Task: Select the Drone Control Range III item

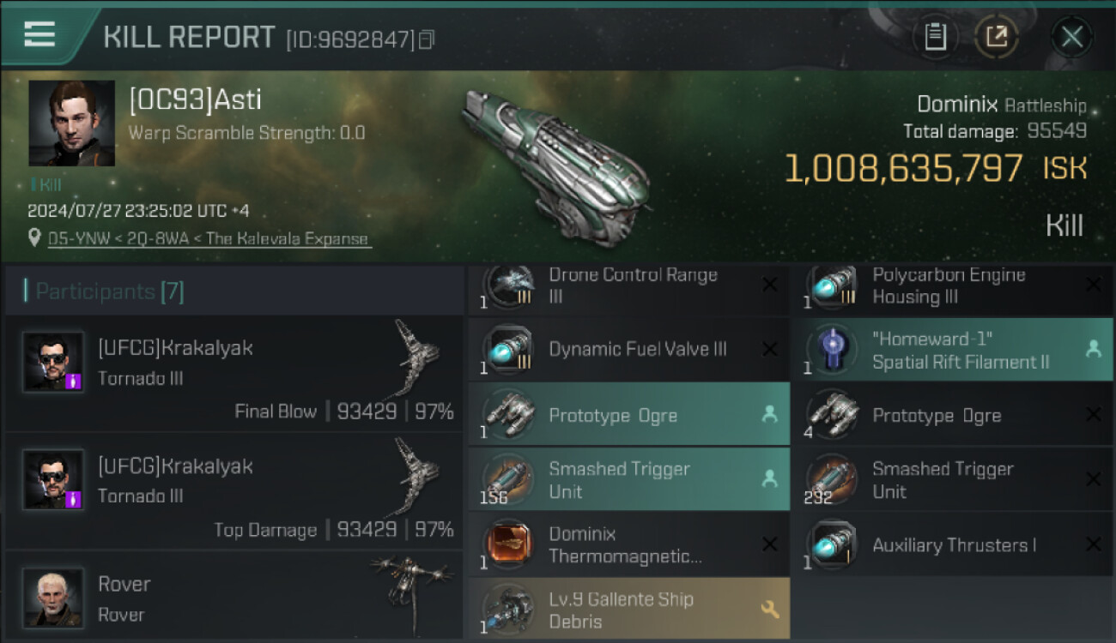Action: coord(632,286)
